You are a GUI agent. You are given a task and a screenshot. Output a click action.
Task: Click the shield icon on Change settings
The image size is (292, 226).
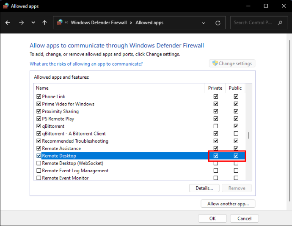click(215, 63)
